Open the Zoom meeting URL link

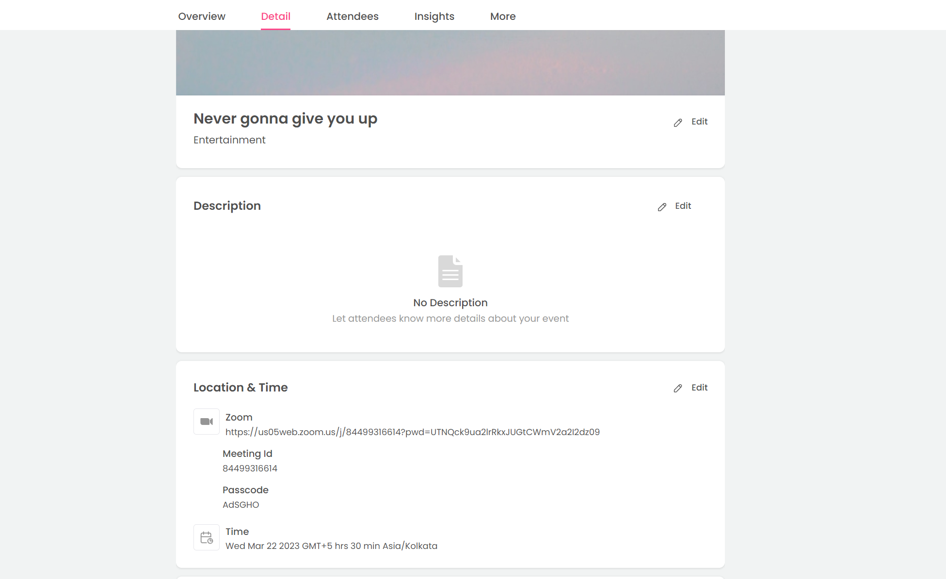pyautogui.click(x=412, y=432)
